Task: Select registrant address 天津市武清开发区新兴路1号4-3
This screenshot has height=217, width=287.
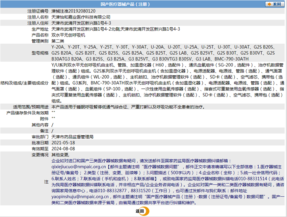Action: click(81, 23)
